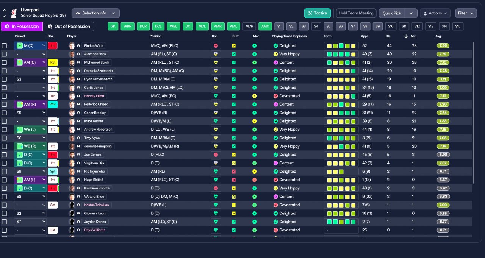Expand the Quick Pick arrow dropdown
485x258 pixels.
411,13
